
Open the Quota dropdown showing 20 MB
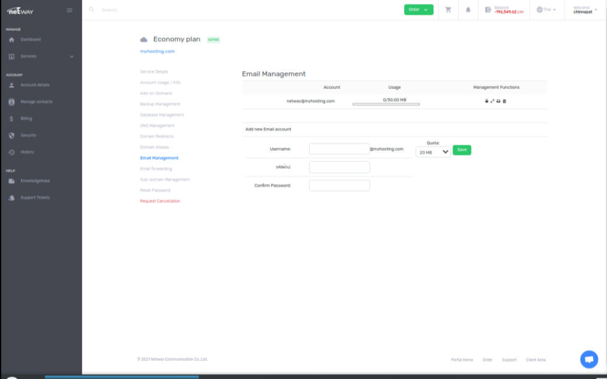tap(433, 152)
